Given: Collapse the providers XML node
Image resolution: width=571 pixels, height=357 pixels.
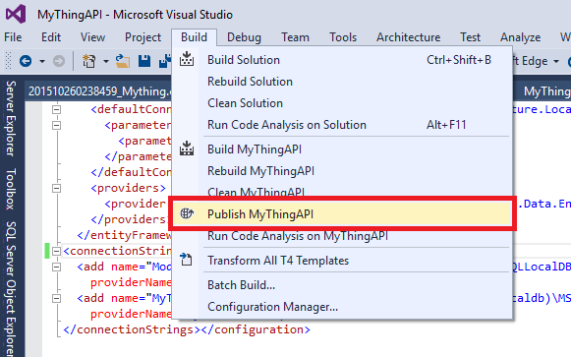Looking at the screenshot, I should click(56, 189).
